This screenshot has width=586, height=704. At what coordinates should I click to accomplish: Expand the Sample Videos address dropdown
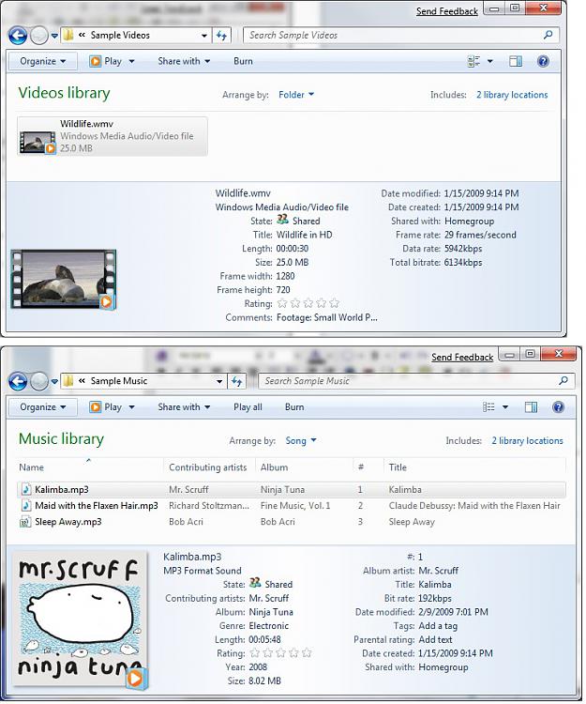204,36
